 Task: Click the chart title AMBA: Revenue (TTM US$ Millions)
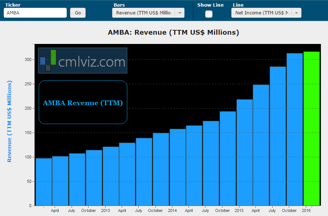pyautogui.click(x=173, y=32)
